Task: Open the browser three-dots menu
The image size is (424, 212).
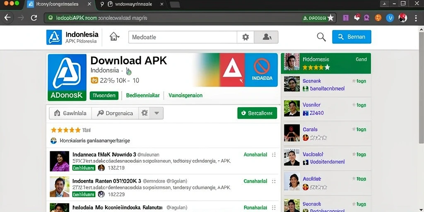Action: [416, 18]
